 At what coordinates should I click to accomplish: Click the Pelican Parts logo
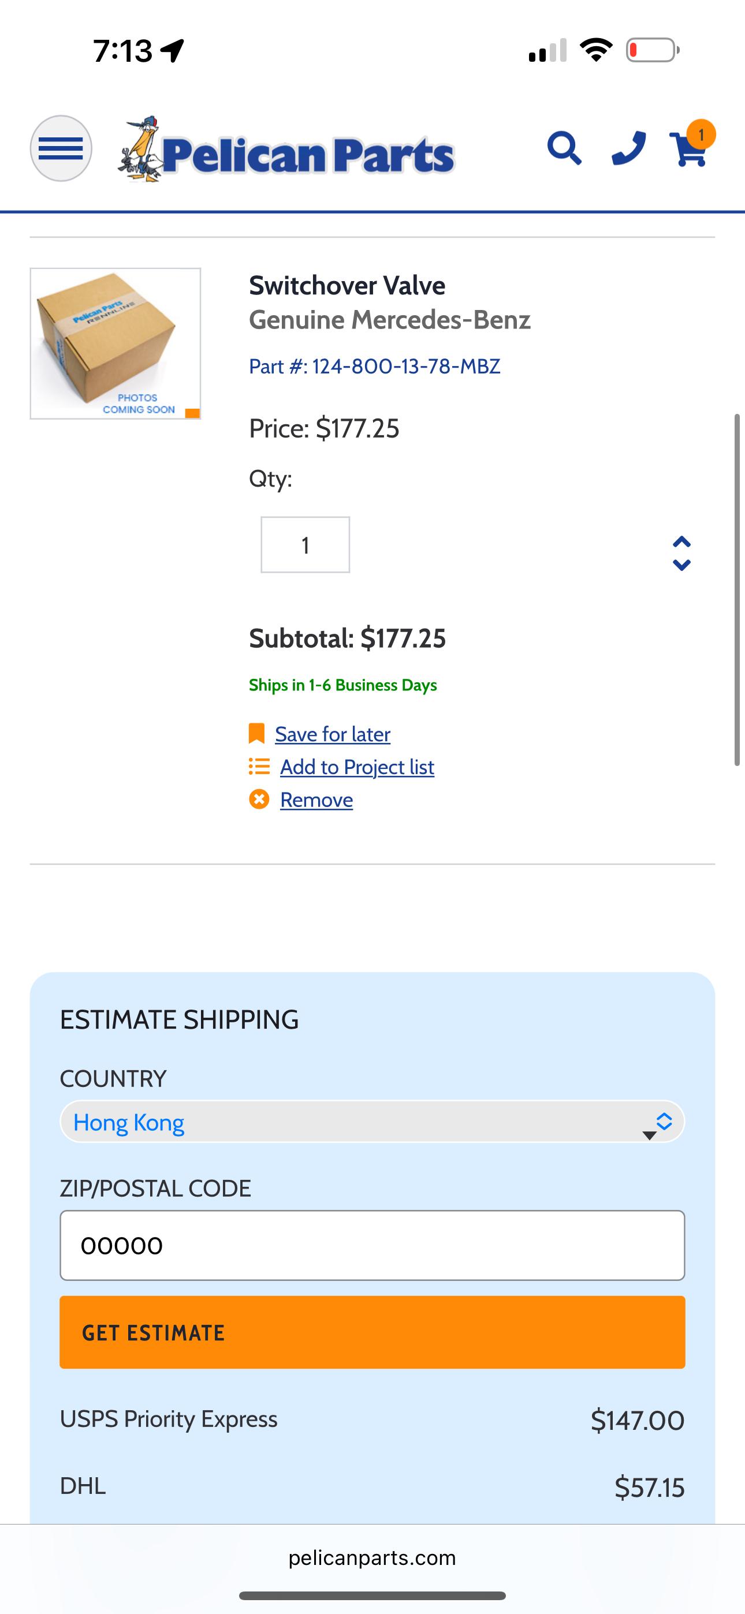click(x=286, y=150)
